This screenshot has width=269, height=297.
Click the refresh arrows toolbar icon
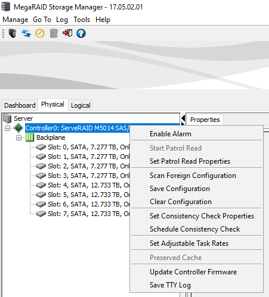(x=26, y=33)
